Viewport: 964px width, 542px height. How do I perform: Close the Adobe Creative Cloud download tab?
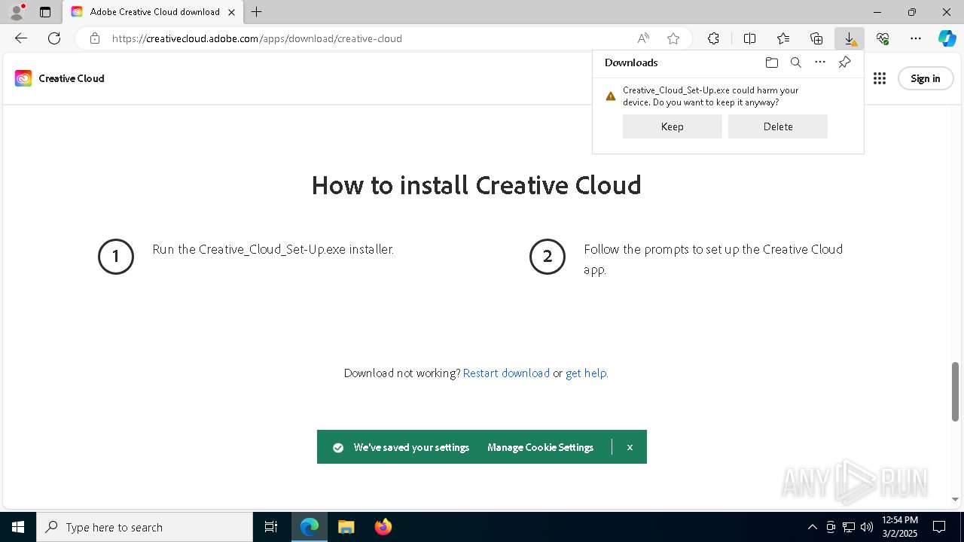[232, 12]
